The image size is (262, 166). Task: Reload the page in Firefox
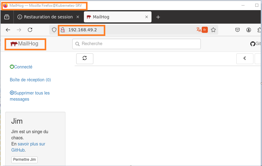coord(30,30)
